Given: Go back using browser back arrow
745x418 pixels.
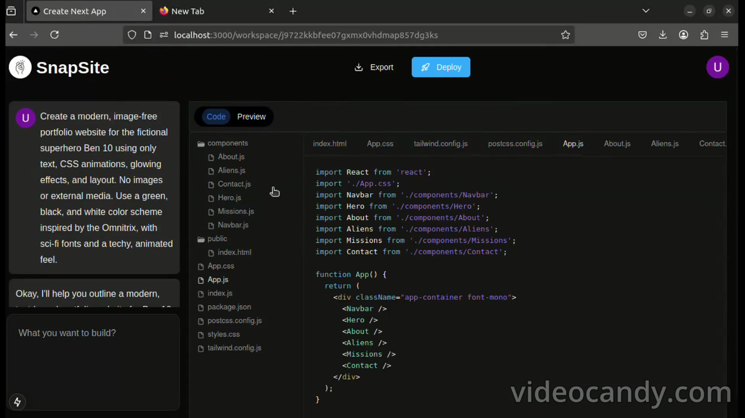Looking at the screenshot, I should [14, 35].
